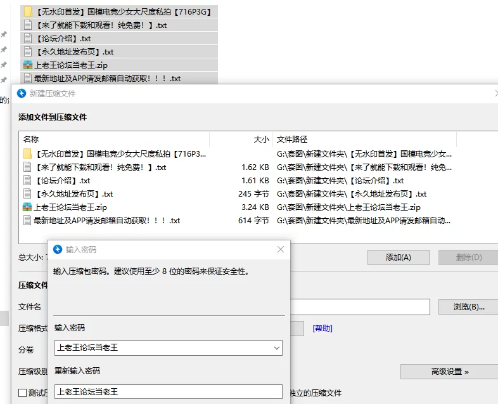The width and height of the screenshot is (498, 404).
Task: Open the [帮助] help link
Action: [x=322, y=329]
